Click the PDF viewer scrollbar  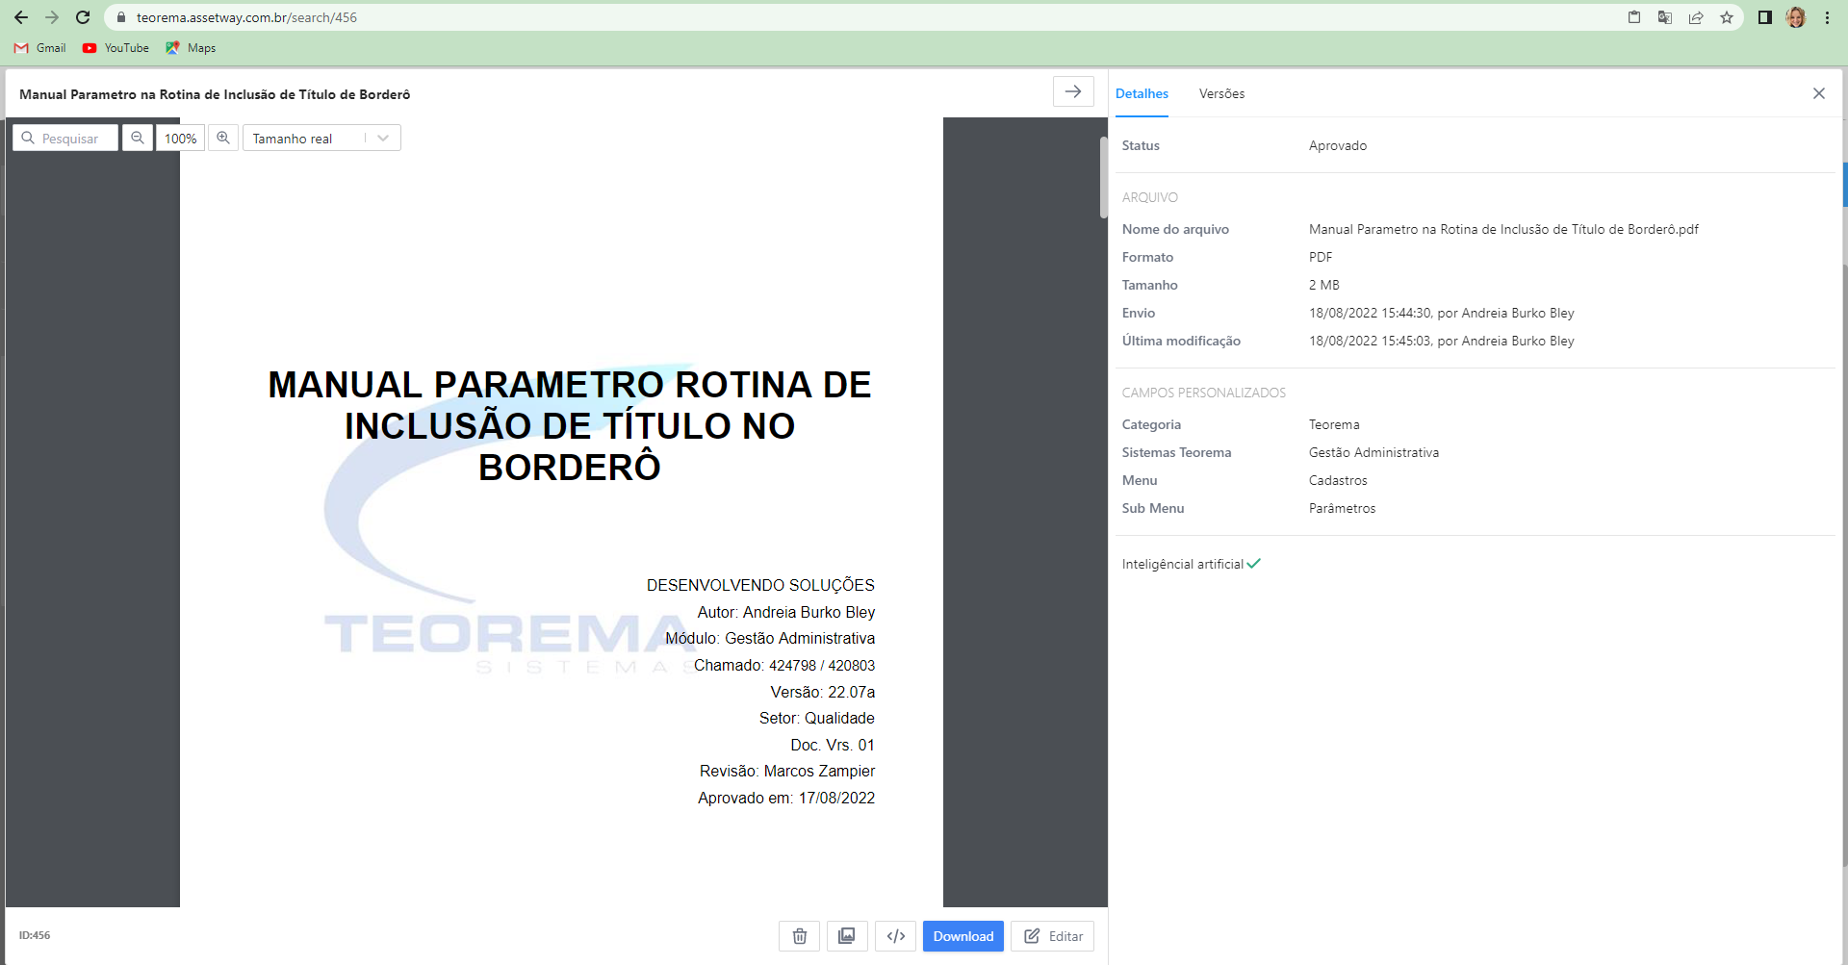tap(1104, 178)
